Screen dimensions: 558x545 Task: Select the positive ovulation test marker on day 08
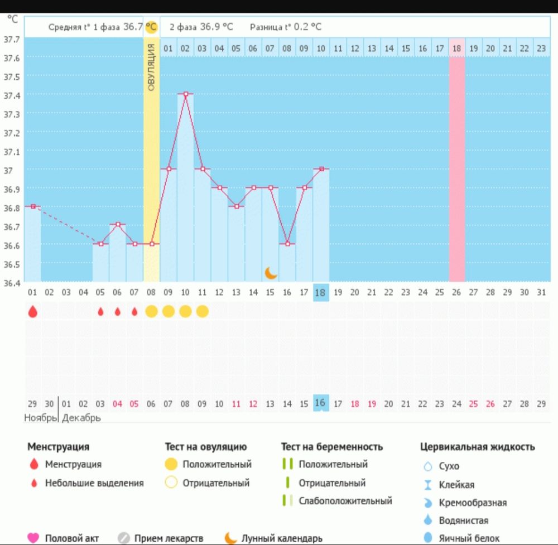click(151, 311)
